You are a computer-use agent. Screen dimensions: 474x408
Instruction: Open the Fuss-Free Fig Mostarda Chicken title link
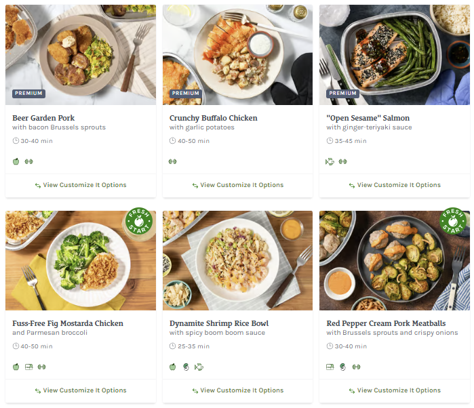click(68, 323)
